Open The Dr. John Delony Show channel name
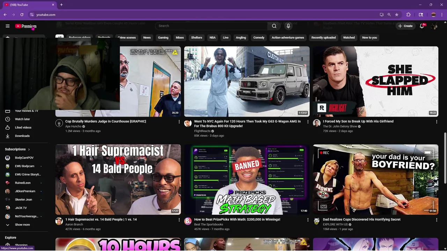 point(340,127)
